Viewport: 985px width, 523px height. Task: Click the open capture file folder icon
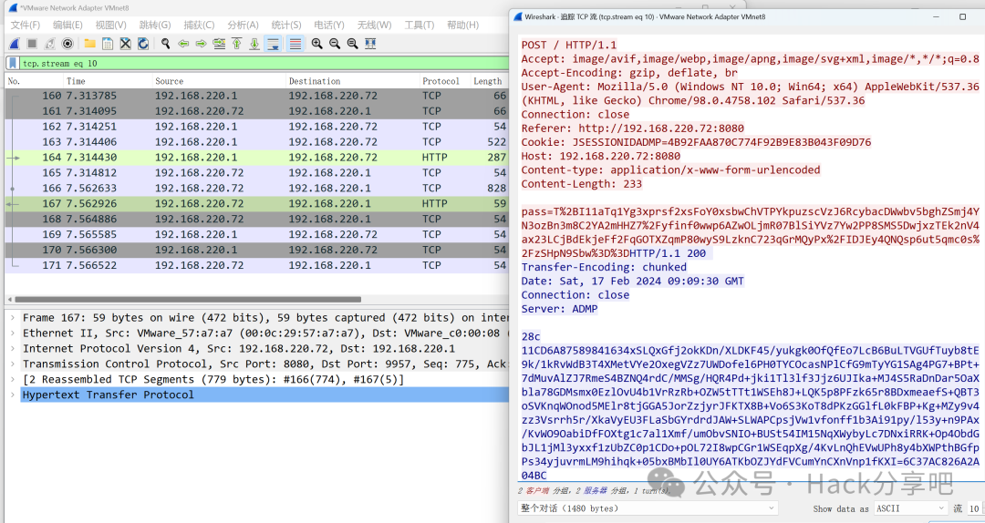click(x=90, y=44)
